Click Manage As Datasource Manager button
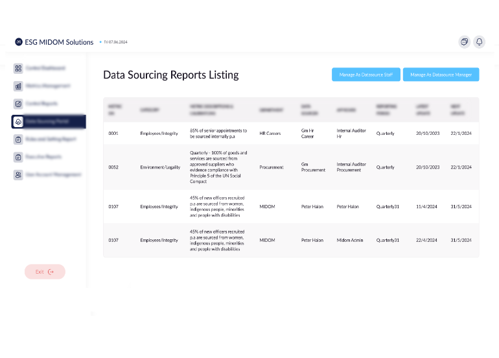499x358 pixels. point(441,75)
